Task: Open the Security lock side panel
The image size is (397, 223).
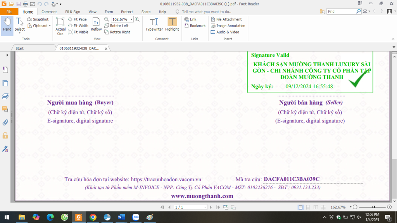Action: [5, 136]
